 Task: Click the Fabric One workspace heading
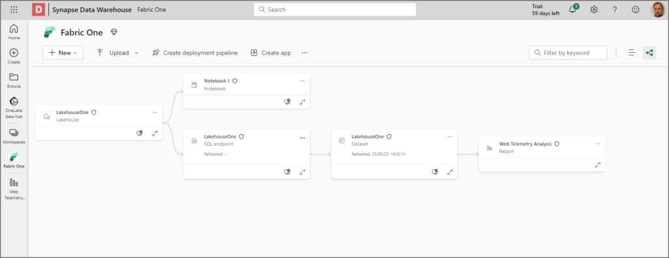tap(82, 33)
